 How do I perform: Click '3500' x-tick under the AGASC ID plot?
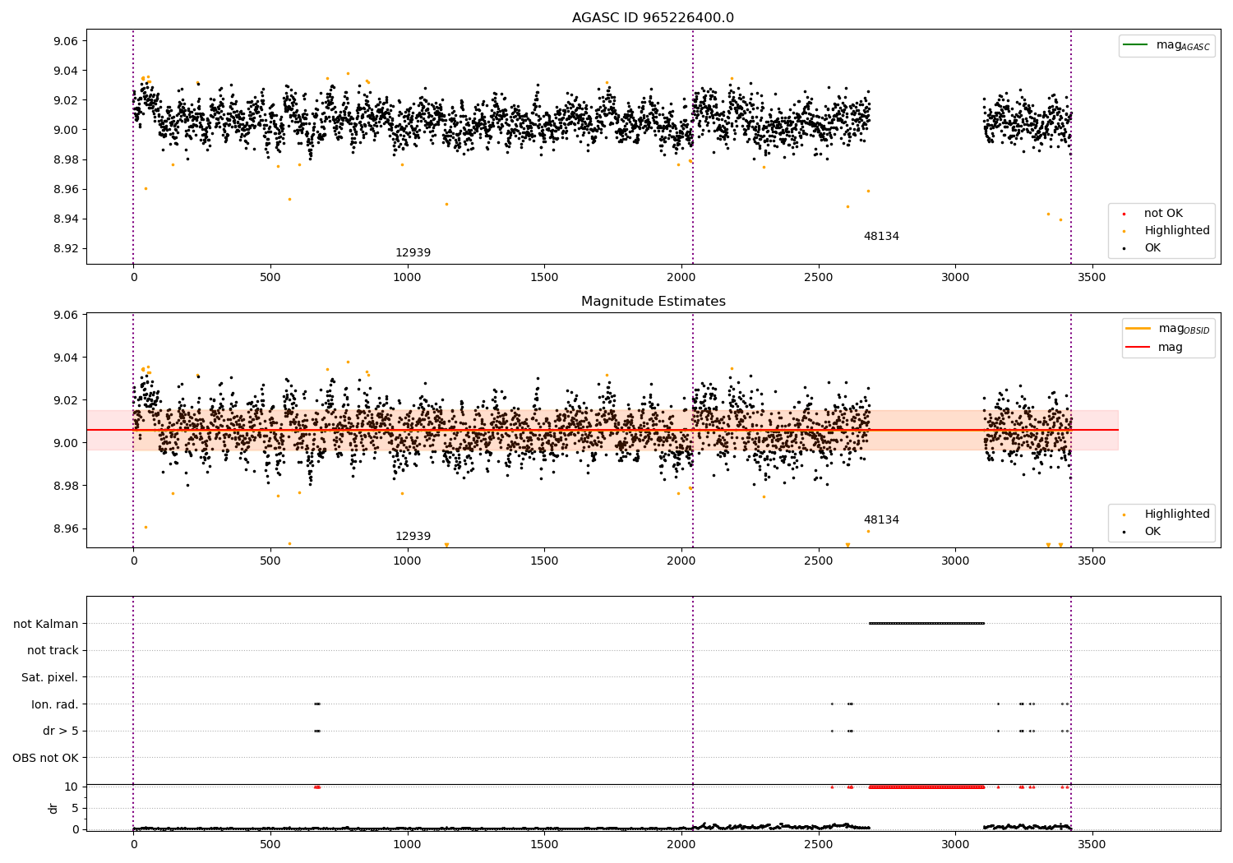click(1092, 278)
